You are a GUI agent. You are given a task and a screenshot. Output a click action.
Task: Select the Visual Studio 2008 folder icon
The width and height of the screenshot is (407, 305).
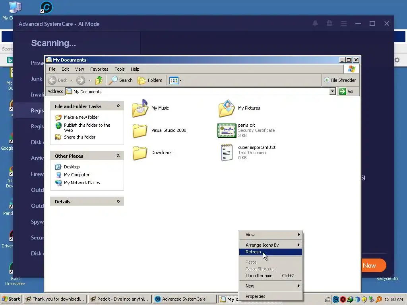(140, 131)
